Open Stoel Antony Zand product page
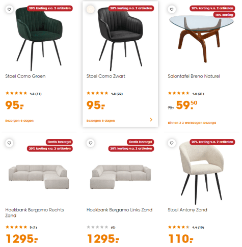This screenshot has height=247, width=242. point(187,210)
